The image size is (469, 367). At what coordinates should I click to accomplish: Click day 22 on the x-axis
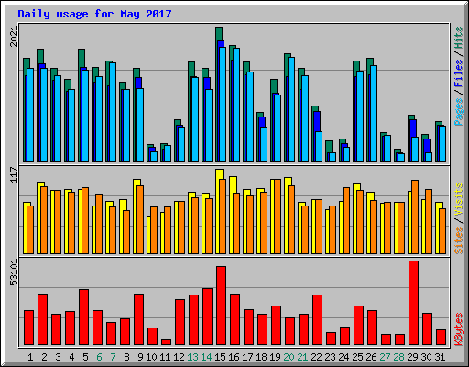click(316, 357)
